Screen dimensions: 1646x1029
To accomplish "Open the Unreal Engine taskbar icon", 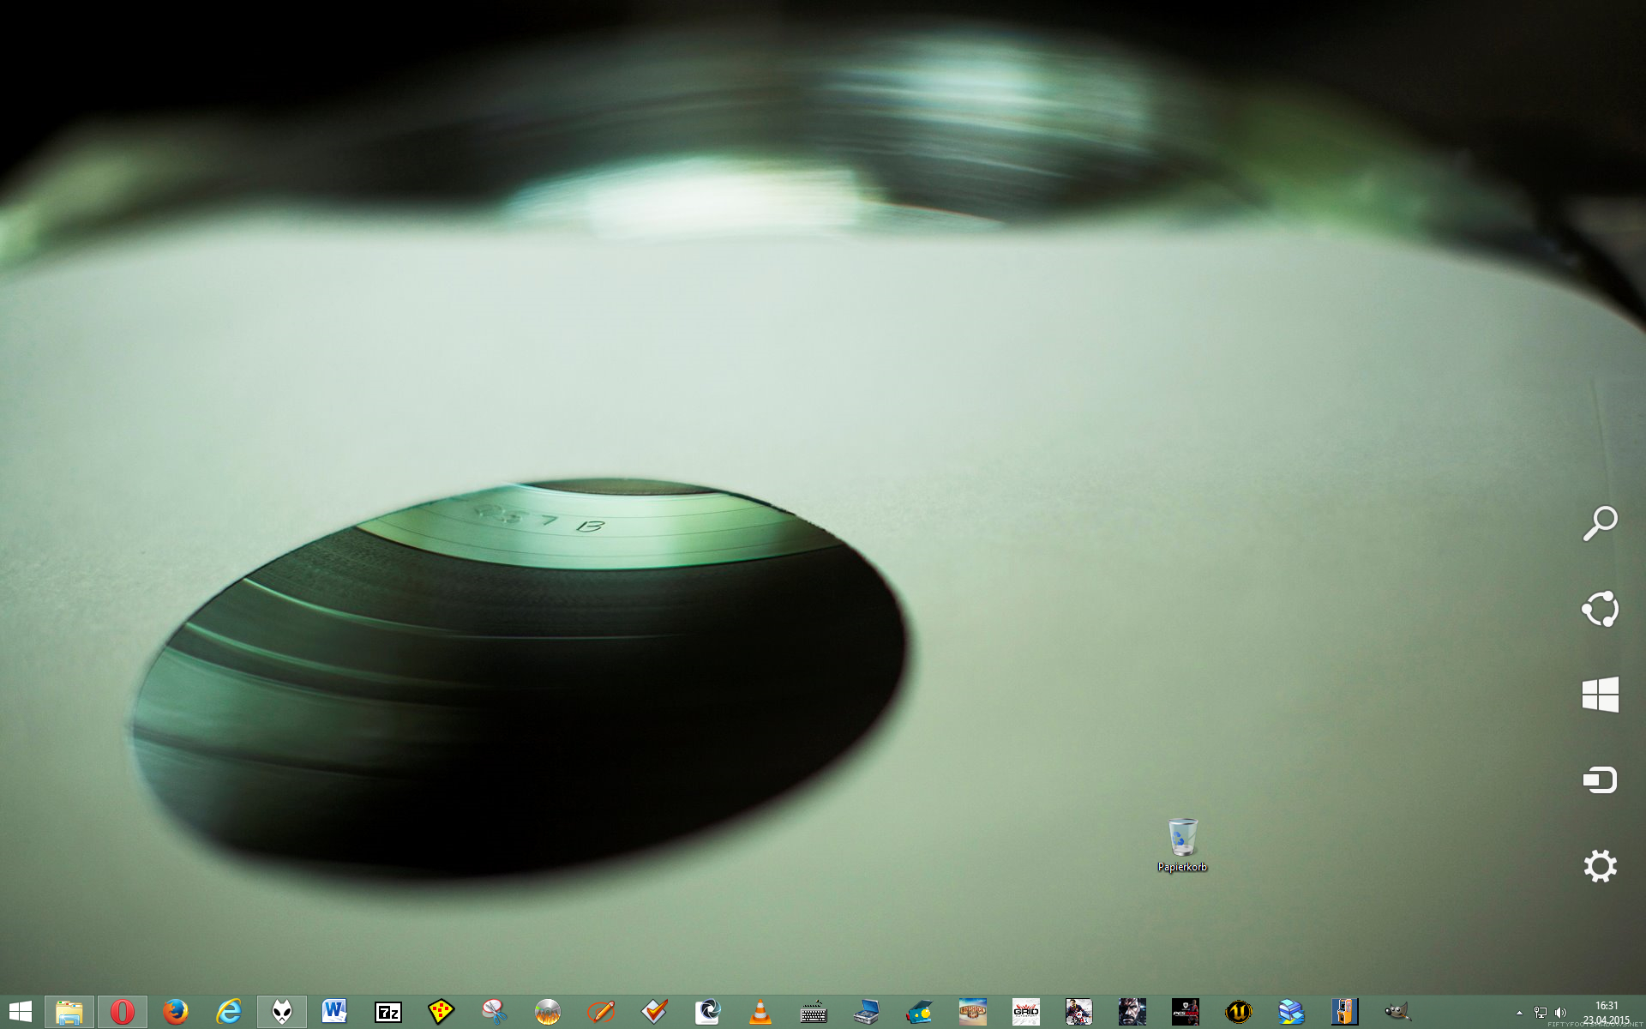I will click(1238, 1012).
